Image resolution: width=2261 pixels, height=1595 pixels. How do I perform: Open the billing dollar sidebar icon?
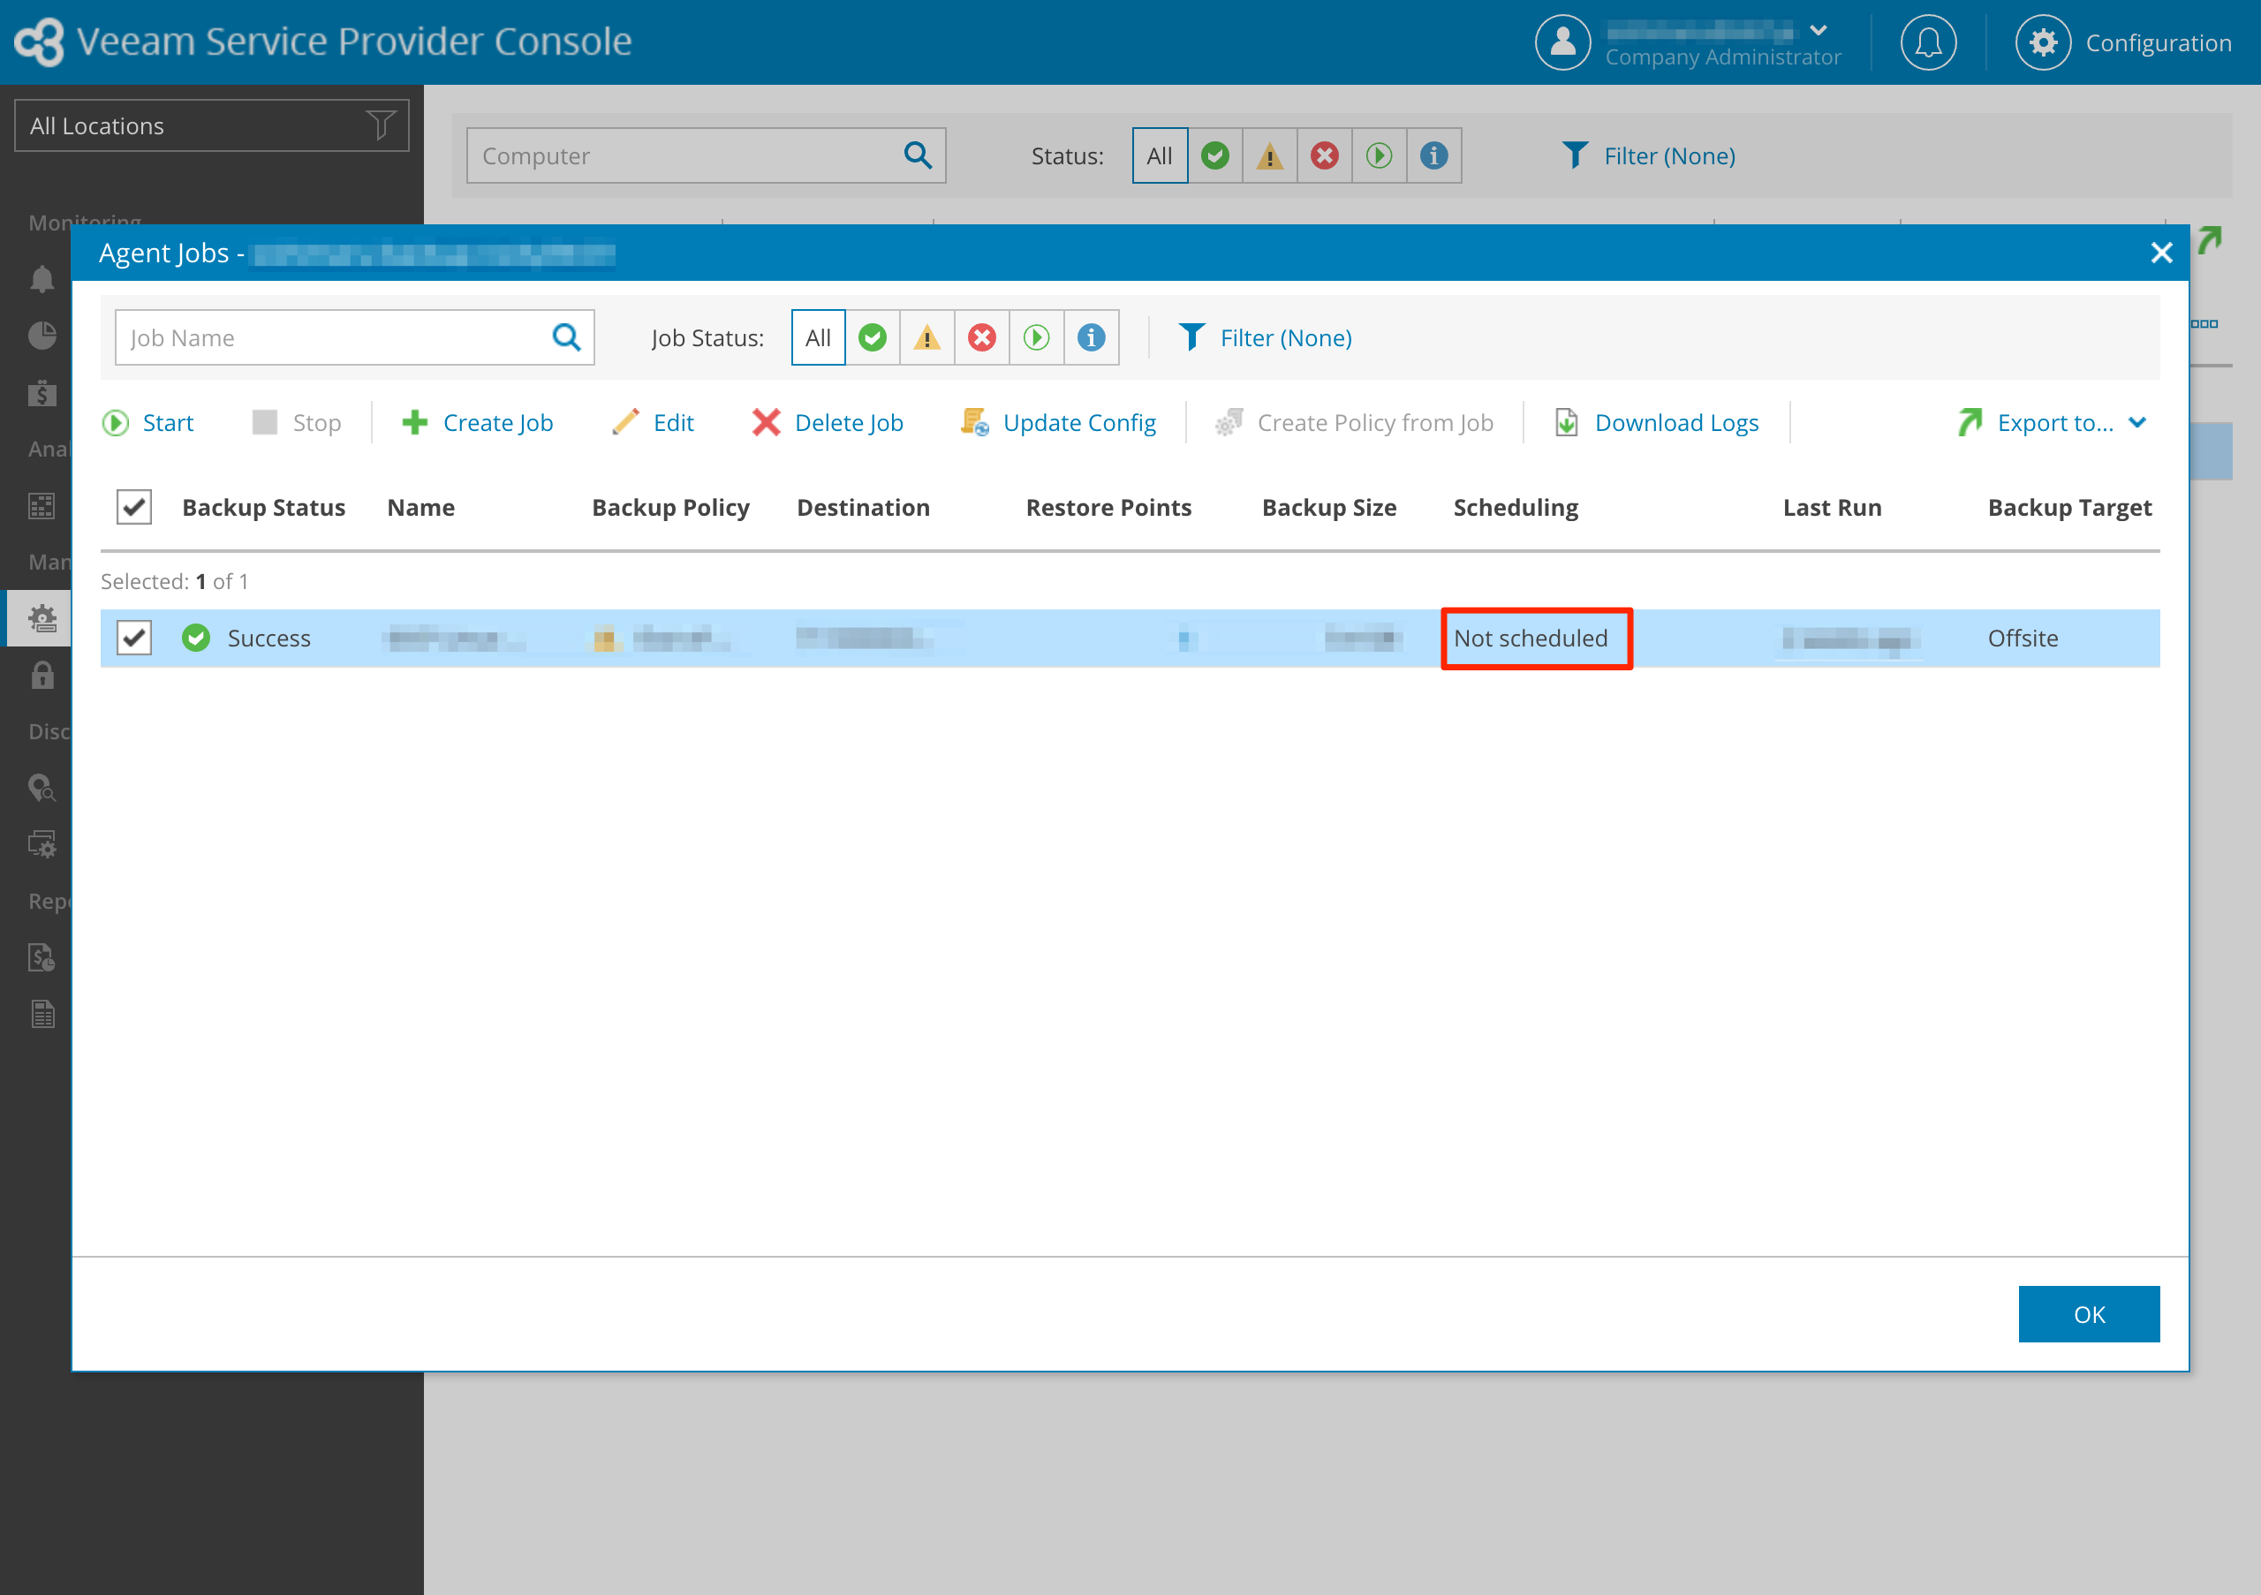(42, 393)
